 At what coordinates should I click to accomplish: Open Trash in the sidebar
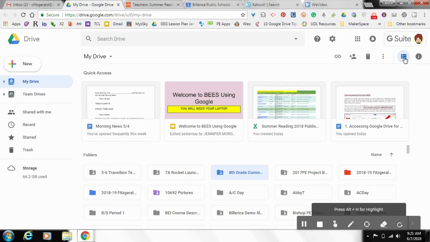(x=28, y=150)
